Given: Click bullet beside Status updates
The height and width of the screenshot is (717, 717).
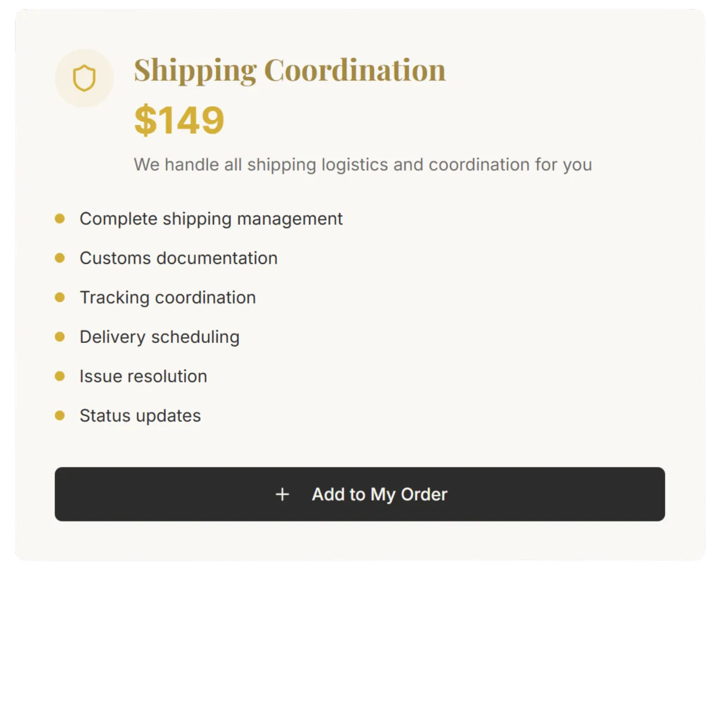Looking at the screenshot, I should click(x=60, y=416).
